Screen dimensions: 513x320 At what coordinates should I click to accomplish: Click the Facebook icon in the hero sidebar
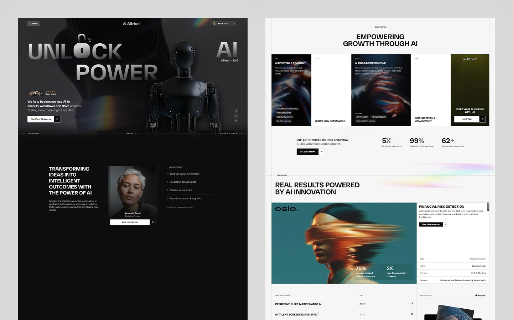point(237,111)
